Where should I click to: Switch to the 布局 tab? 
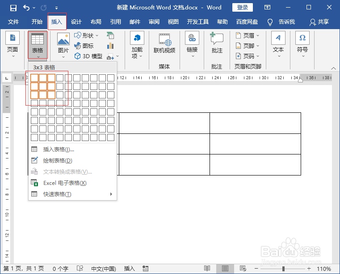coord(96,22)
